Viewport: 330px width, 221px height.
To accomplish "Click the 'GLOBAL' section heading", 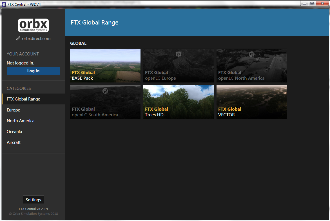I will (78, 43).
